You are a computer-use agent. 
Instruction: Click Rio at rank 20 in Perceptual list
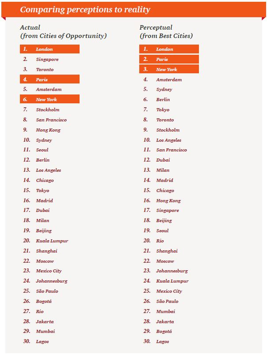click(x=160, y=241)
